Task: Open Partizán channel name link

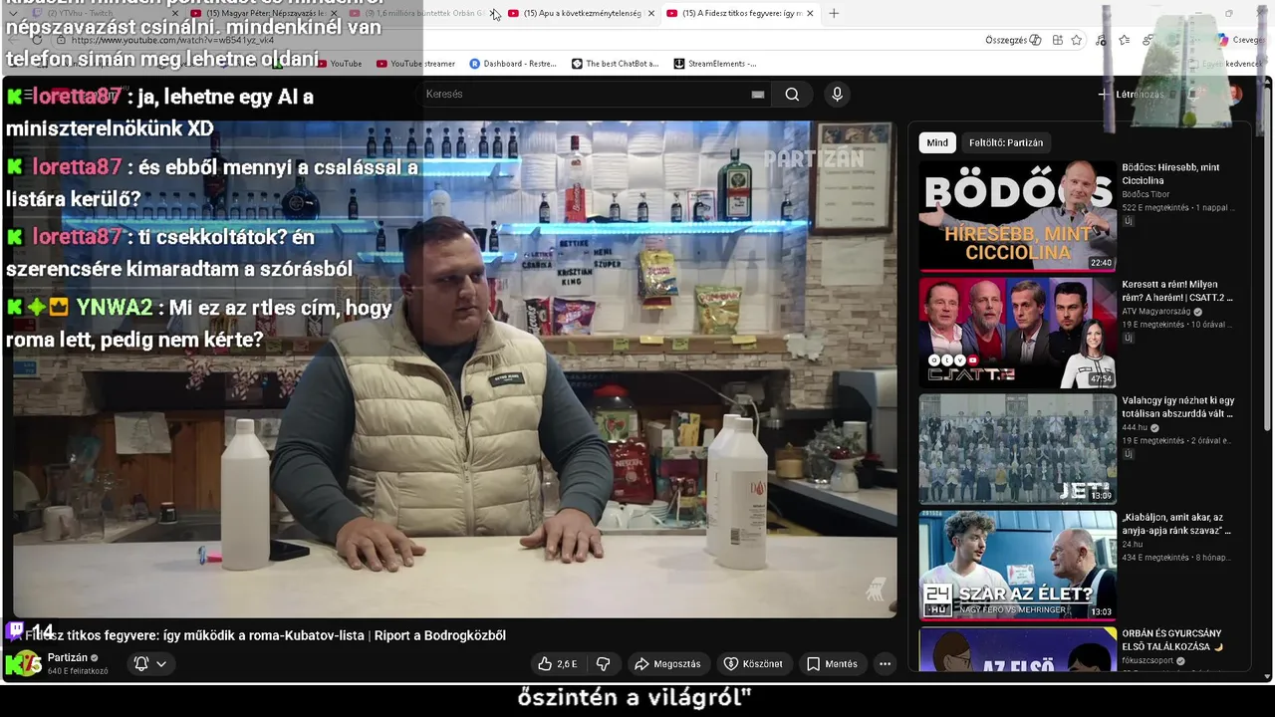Action: (x=68, y=657)
